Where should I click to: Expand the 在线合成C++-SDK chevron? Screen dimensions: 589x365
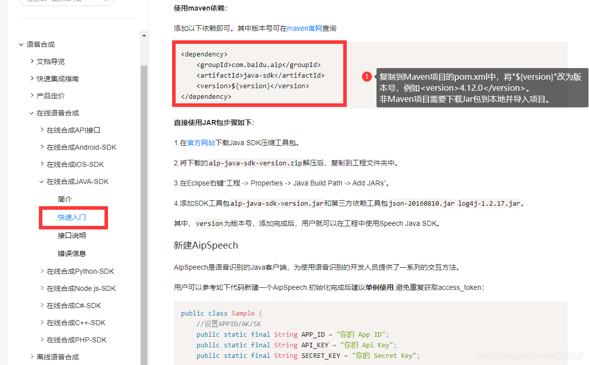coord(42,323)
